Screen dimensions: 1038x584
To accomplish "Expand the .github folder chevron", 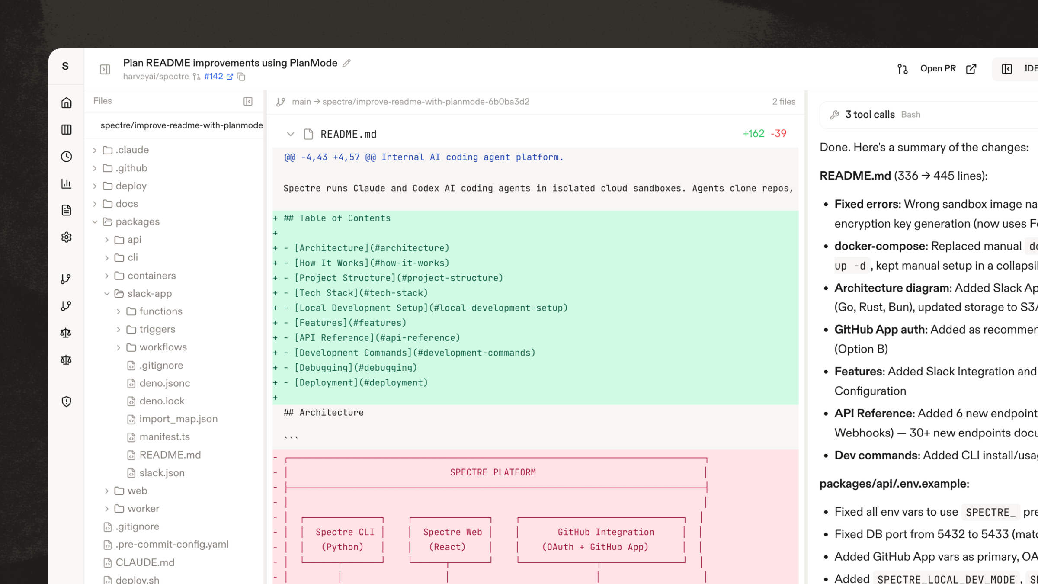I will [x=95, y=168].
